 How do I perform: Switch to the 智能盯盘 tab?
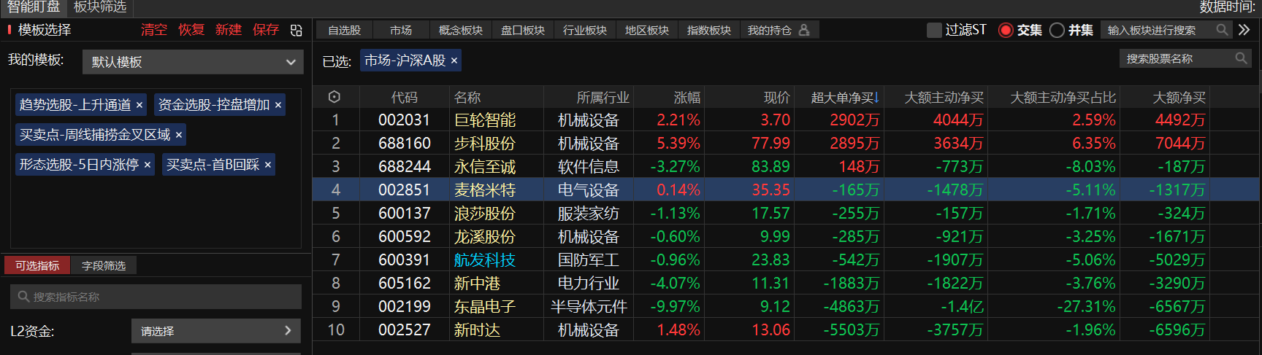click(x=34, y=7)
